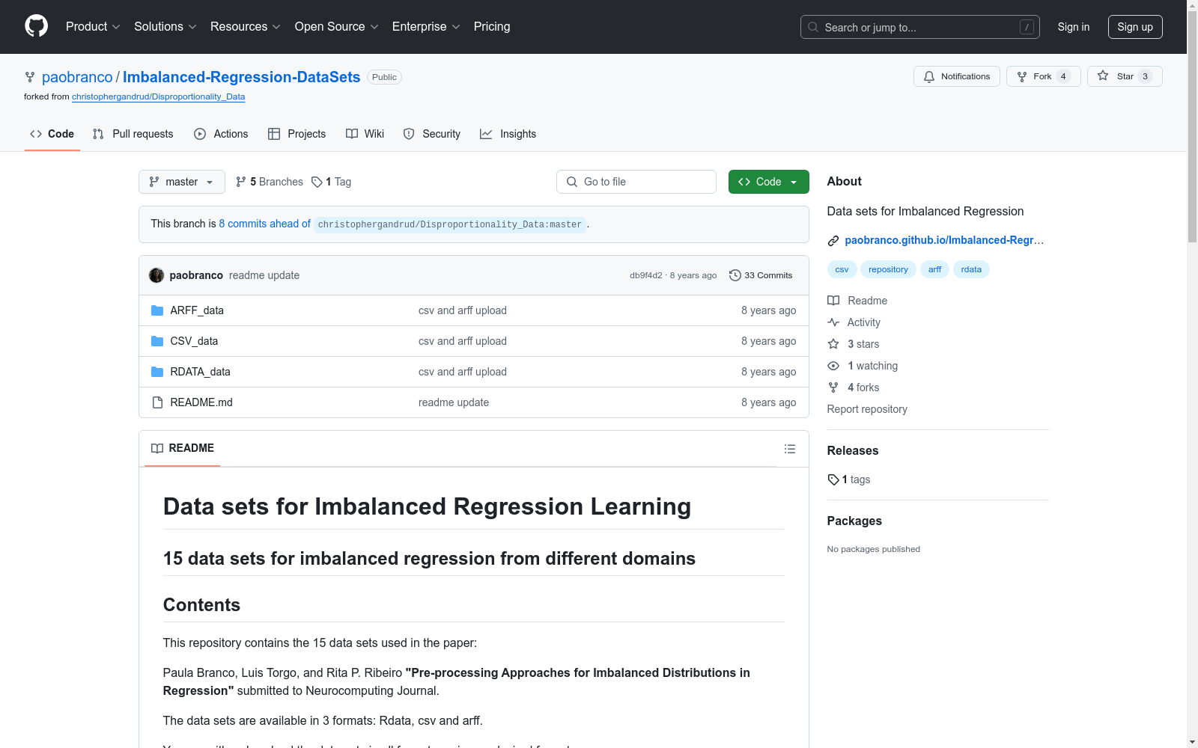Image resolution: width=1198 pixels, height=748 pixels.
Task: Open the Wiki tab
Action: pyautogui.click(x=365, y=134)
